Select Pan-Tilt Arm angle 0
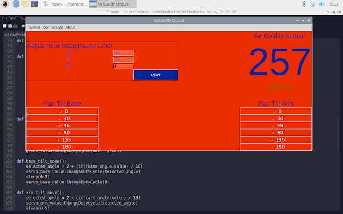This screenshot has width=343, height=214. tap(276, 111)
